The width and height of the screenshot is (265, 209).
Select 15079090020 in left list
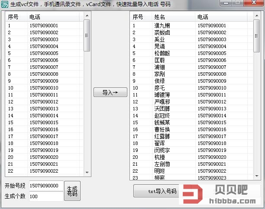click(x=44, y=157)
